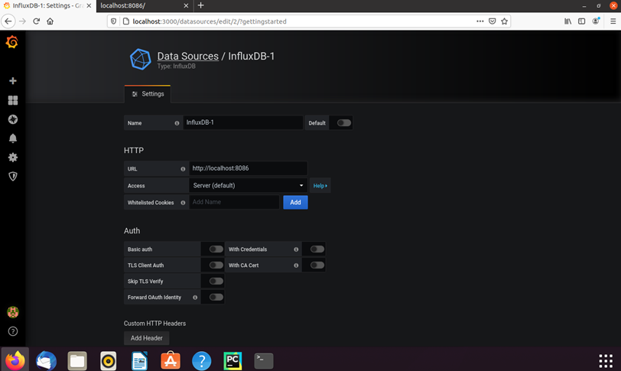The height and width of the screenshot is (371, 621).
Task: Click info icon beside With Credentials
Action: 296,249
